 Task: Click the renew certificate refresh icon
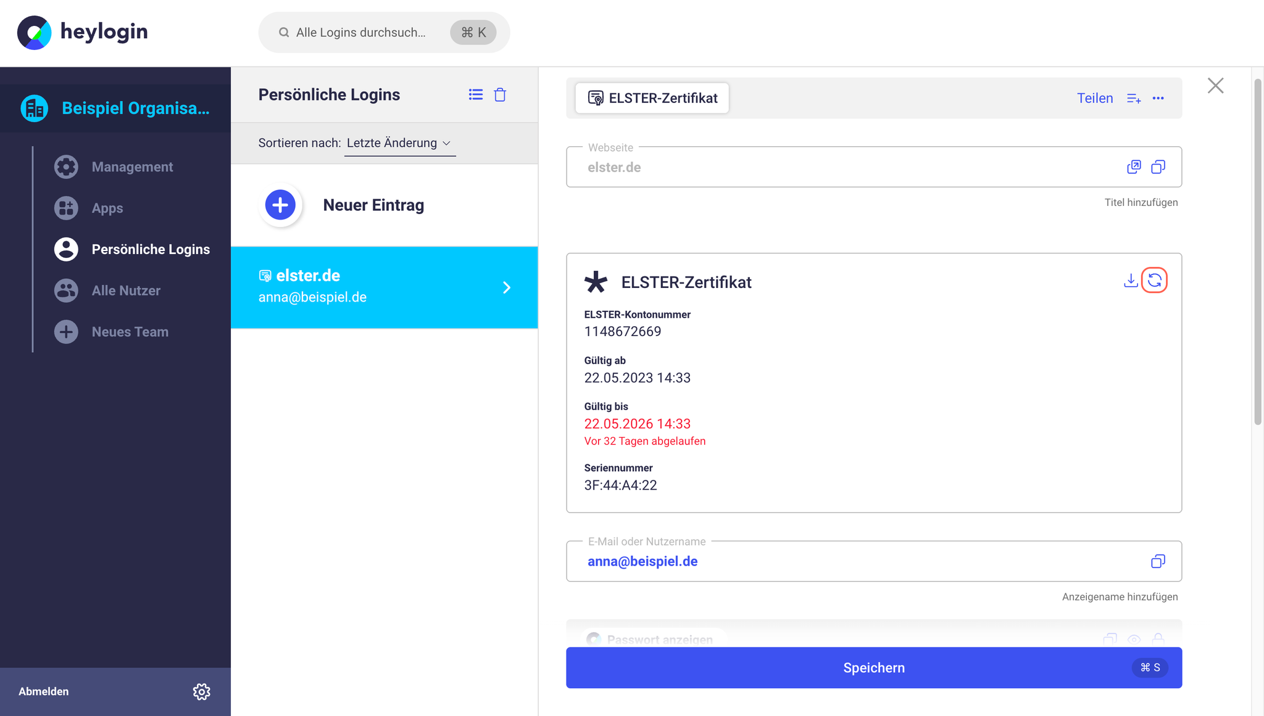pyautogui.click(x=1154, y=281)
